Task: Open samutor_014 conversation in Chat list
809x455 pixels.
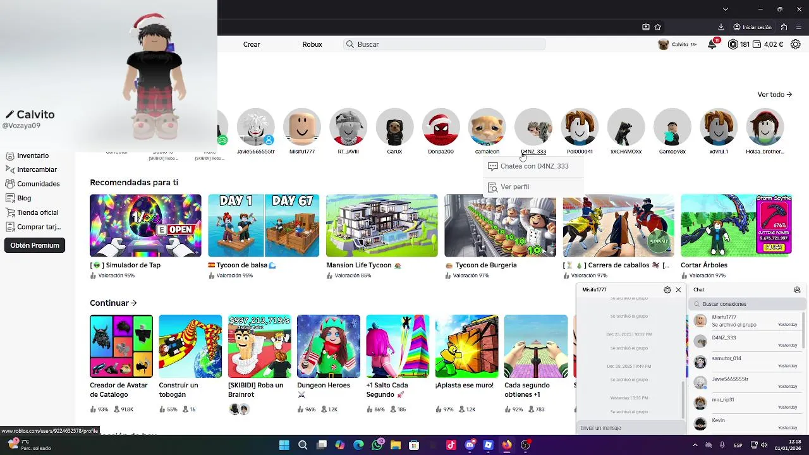Action: click(746, 361)
